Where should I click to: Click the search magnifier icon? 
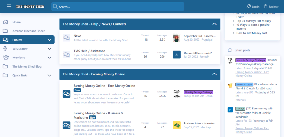point(55,7)
